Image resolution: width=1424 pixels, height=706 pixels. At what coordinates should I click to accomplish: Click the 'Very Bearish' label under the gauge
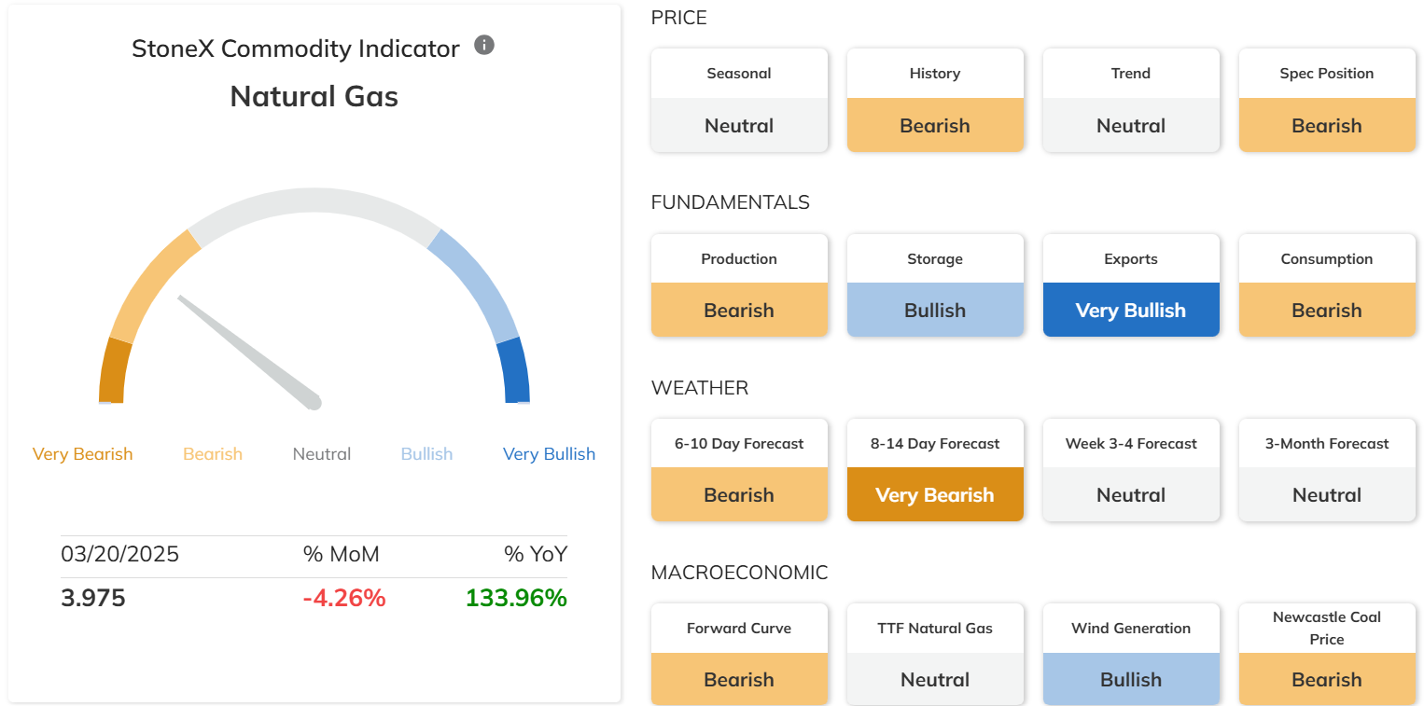(83, 454)
